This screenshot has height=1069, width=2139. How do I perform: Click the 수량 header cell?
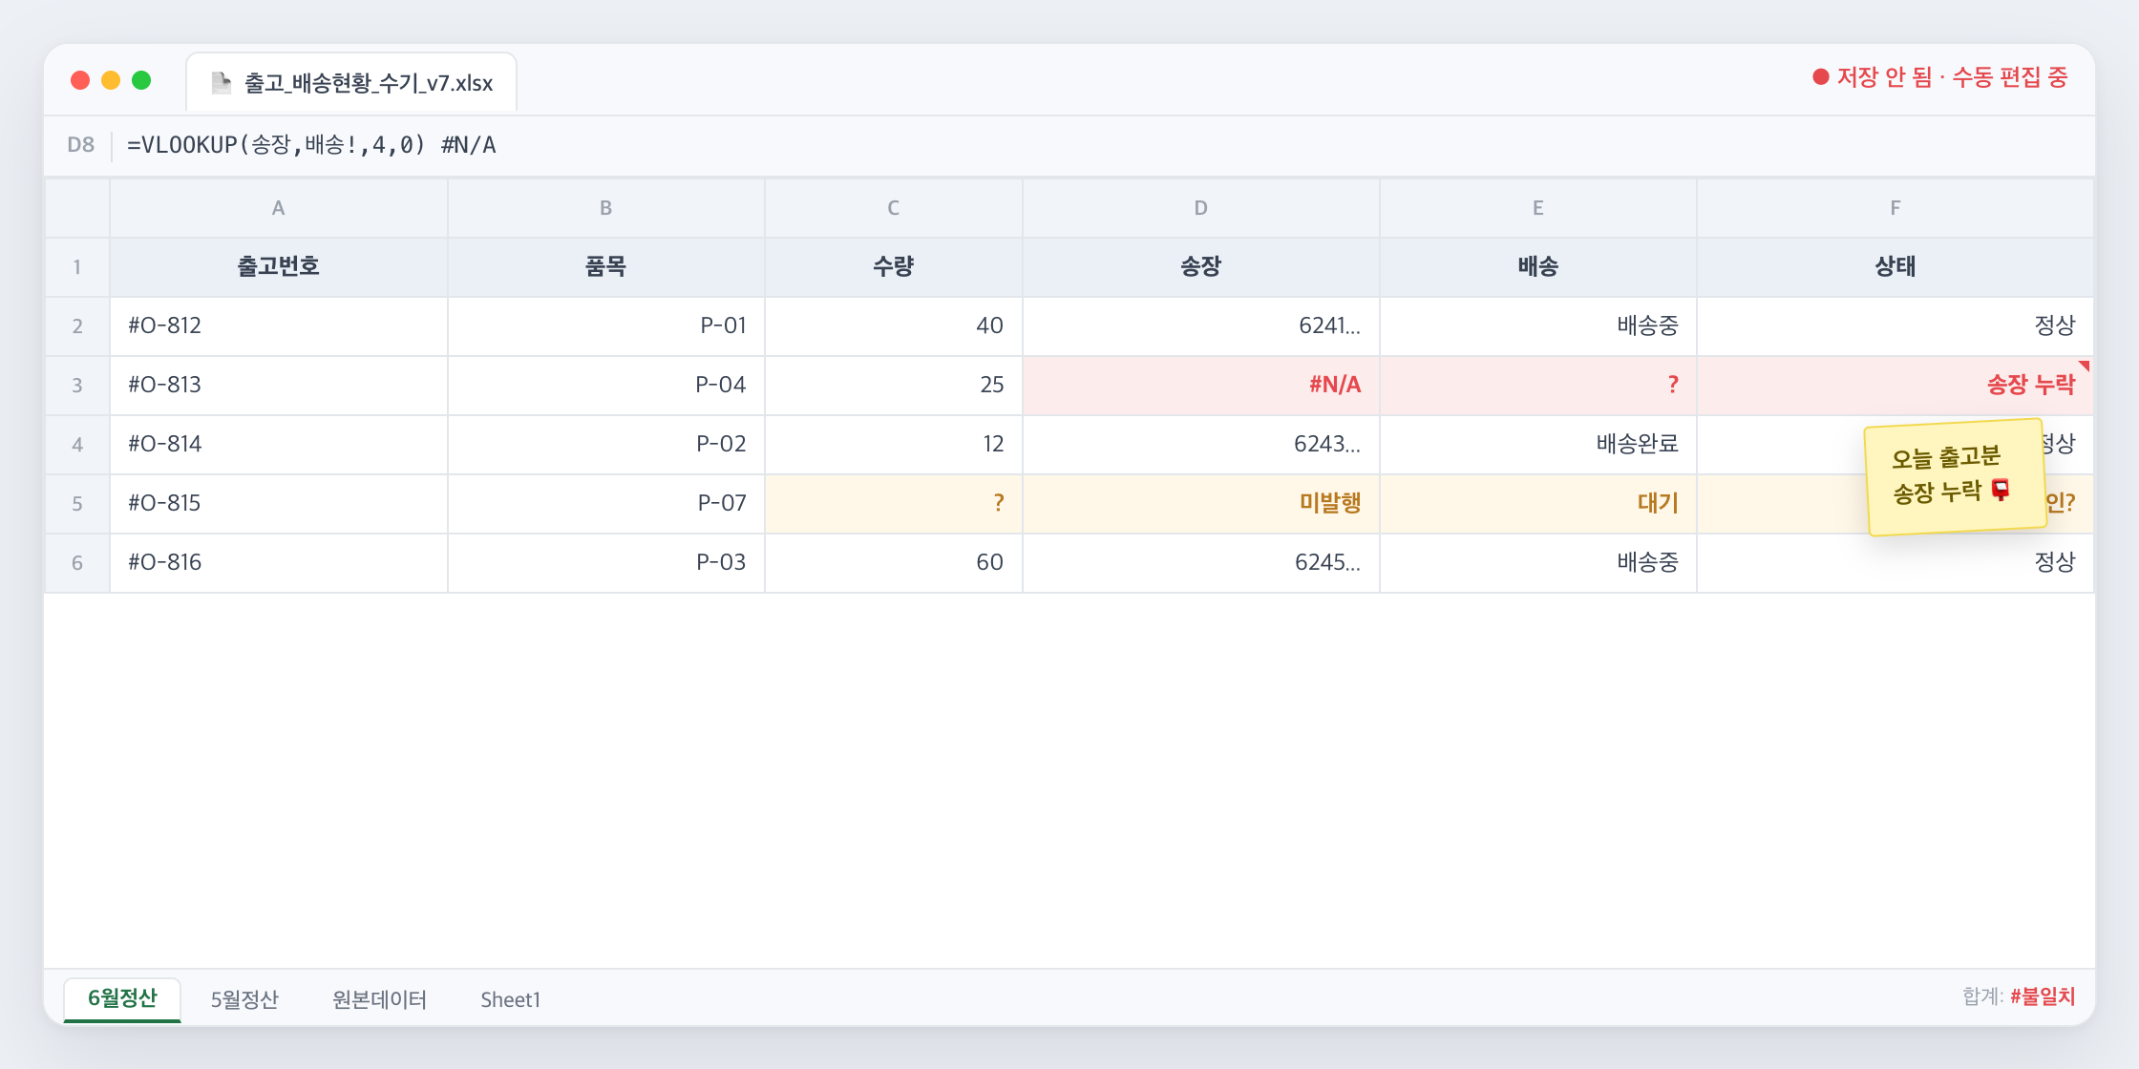893,267
